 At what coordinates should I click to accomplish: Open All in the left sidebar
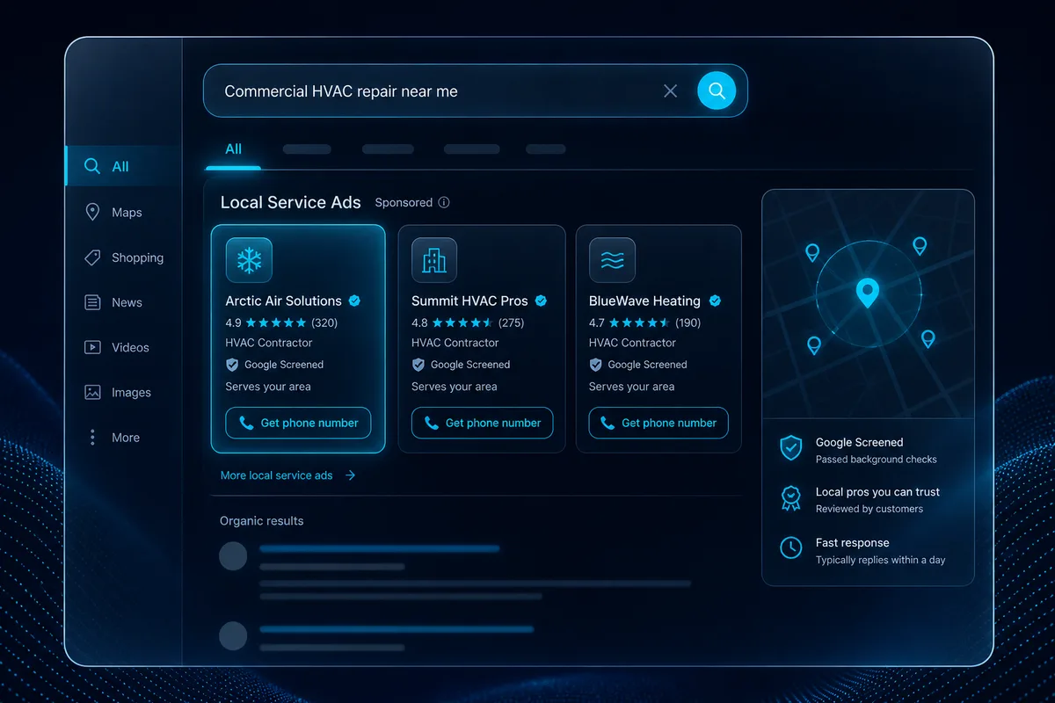click(123, 166)
